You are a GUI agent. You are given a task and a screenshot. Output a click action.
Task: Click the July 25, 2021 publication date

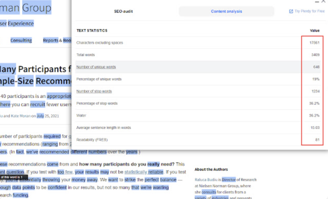pos(48,116)
